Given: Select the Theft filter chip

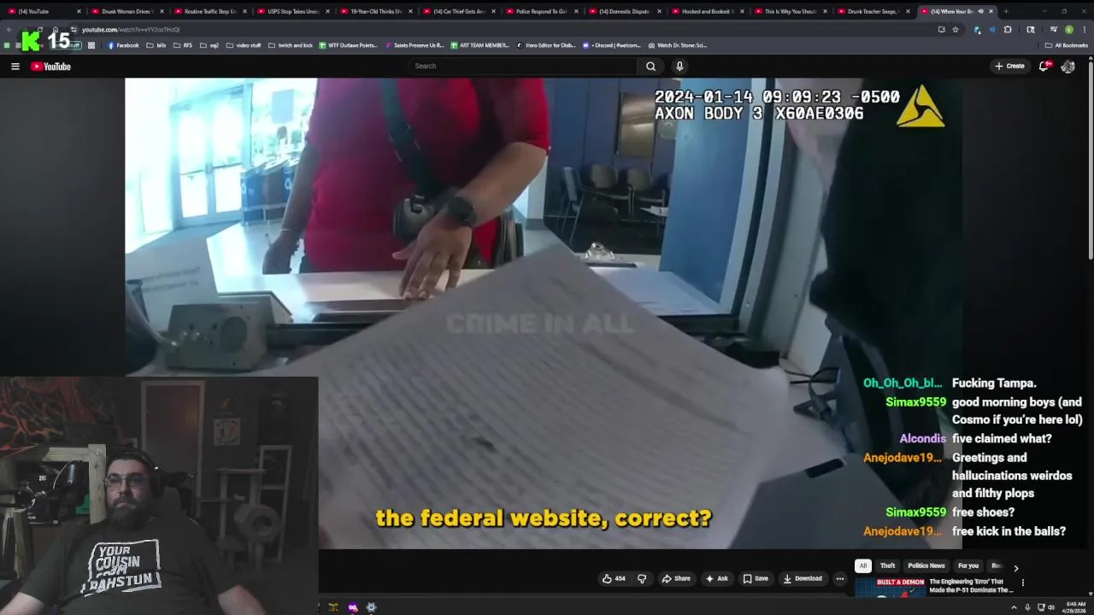Looking at the screenshot, I should click(x=888, y=565).
